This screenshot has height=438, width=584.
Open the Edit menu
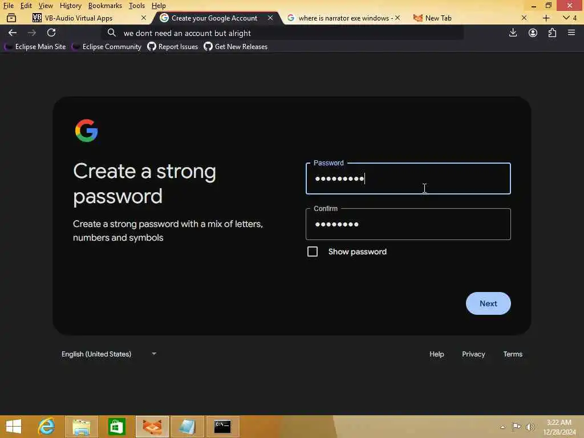pyautogui.click(x=26, y=6)
